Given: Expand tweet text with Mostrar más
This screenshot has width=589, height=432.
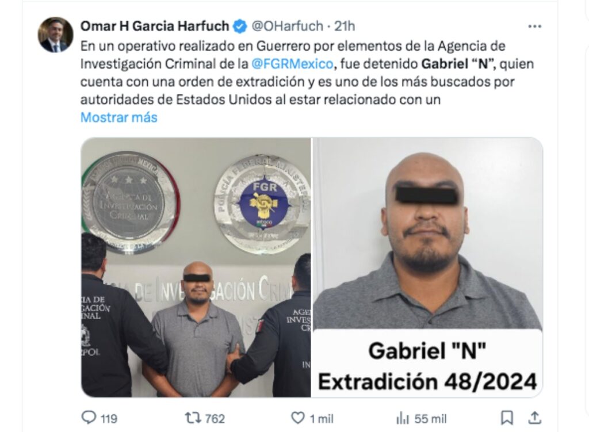Looking at the screenshot, I should 118,117.
